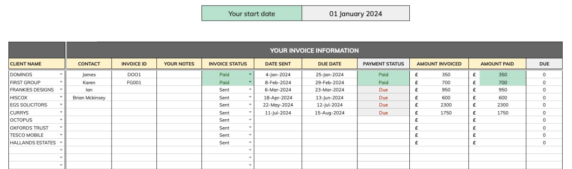The height and width of the screenshot is (169, 572).
Task: Select the due date 29-Feb-2024 cell
Action: 330,82
